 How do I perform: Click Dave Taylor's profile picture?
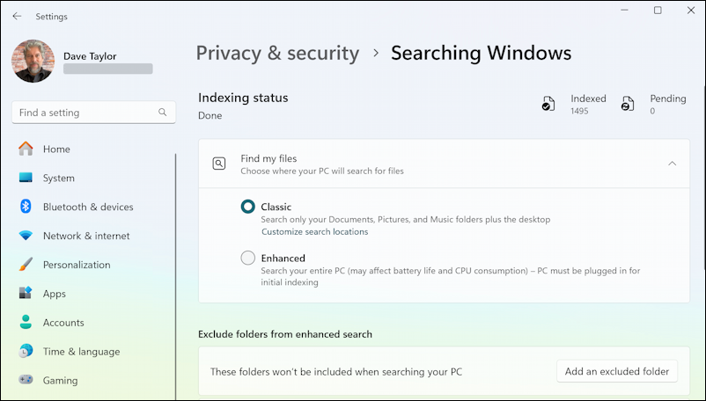[33, 62]
